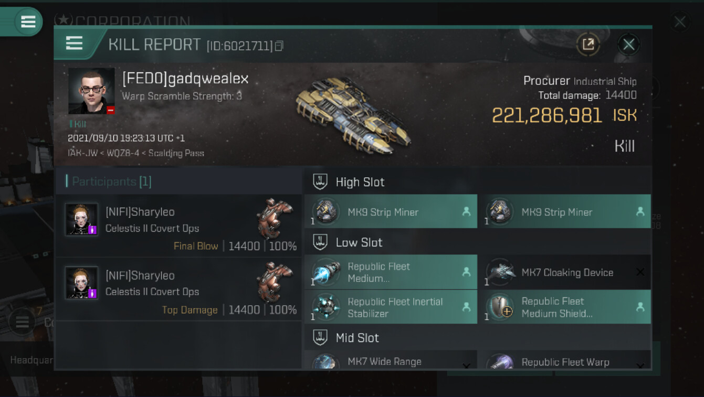
Task: Open the Kill Report hamburger menu
Action: [74, 44]
